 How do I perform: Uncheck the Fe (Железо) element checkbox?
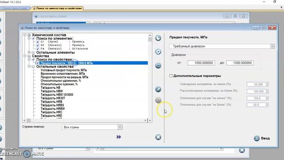click(38, 49)
